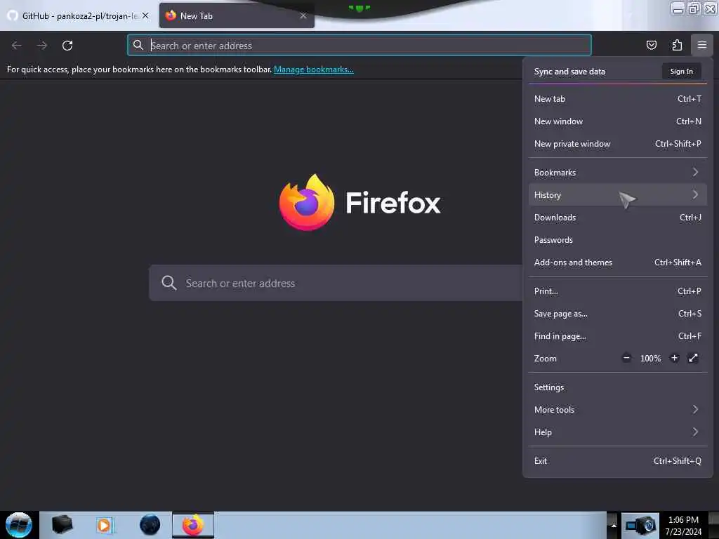Close the hamburger application menu button
Screen dimensions: 719x539
click(x=701, y=45)
